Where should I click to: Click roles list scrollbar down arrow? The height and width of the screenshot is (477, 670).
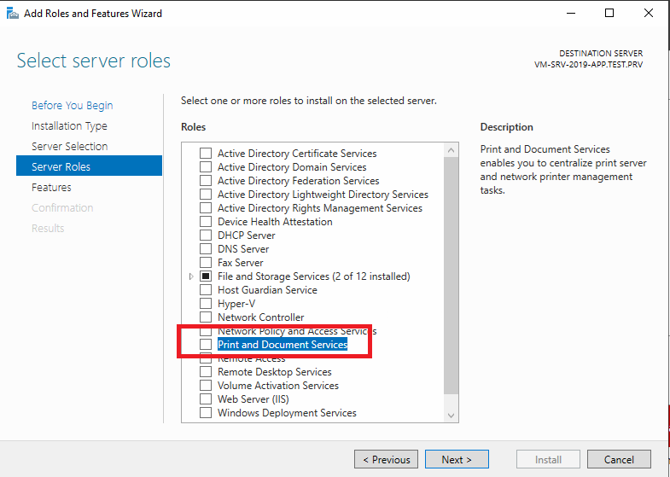tap(452, 415)
